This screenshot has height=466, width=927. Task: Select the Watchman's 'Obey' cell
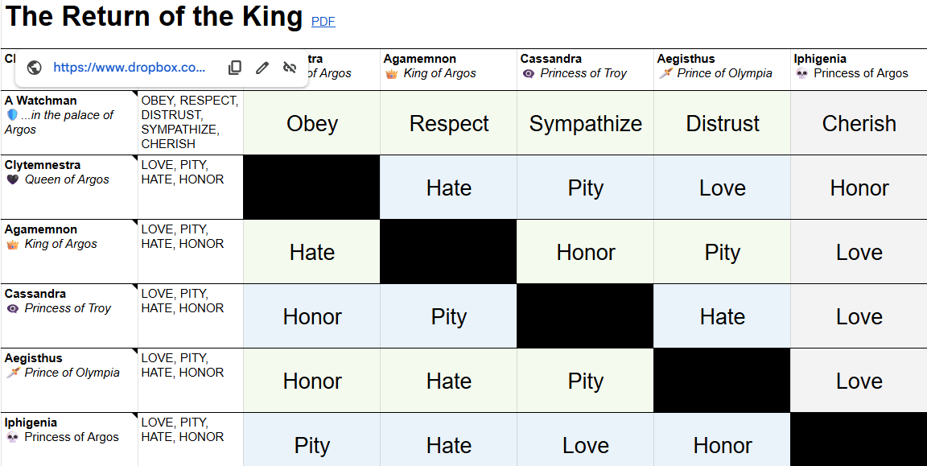tap(311, 123)
